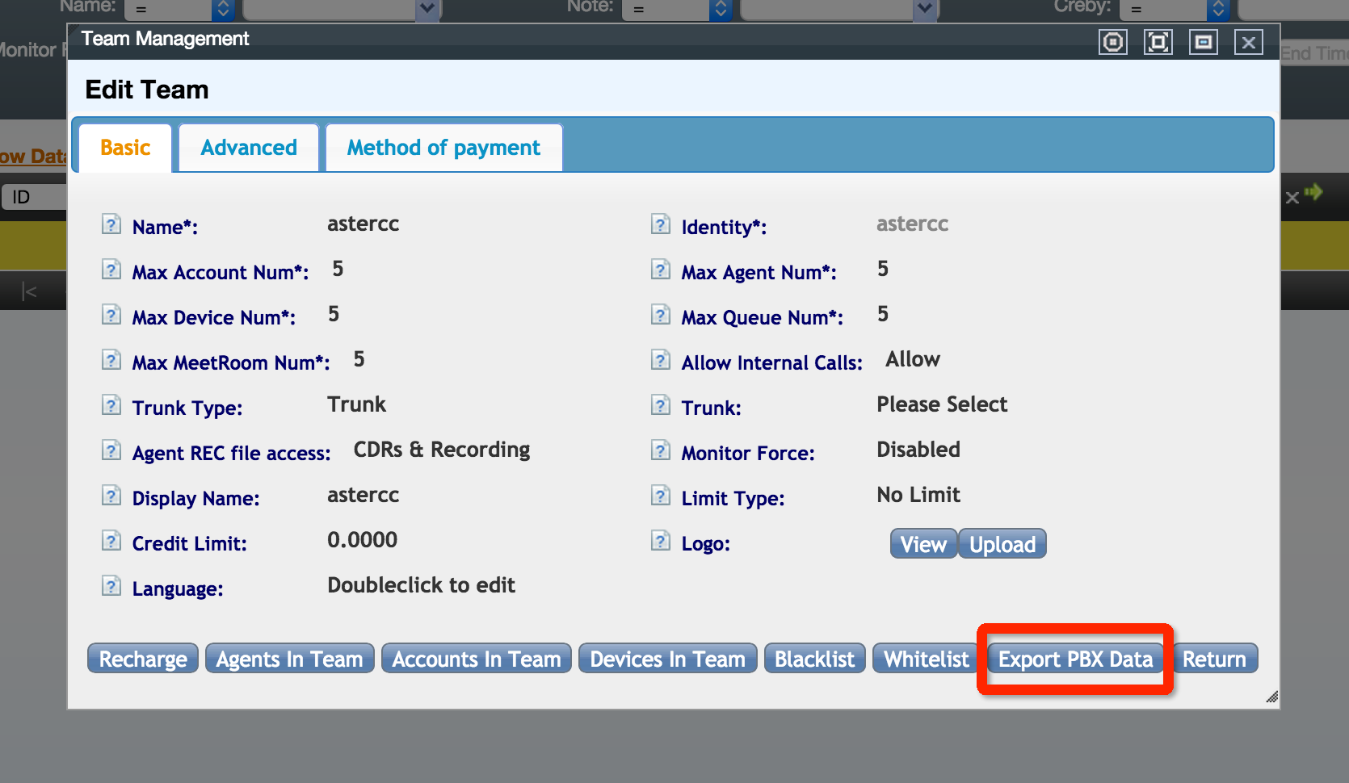Screen dimensions: 1349x783
Task: Close the Team Management dialog
Action: coord(1248,42)
